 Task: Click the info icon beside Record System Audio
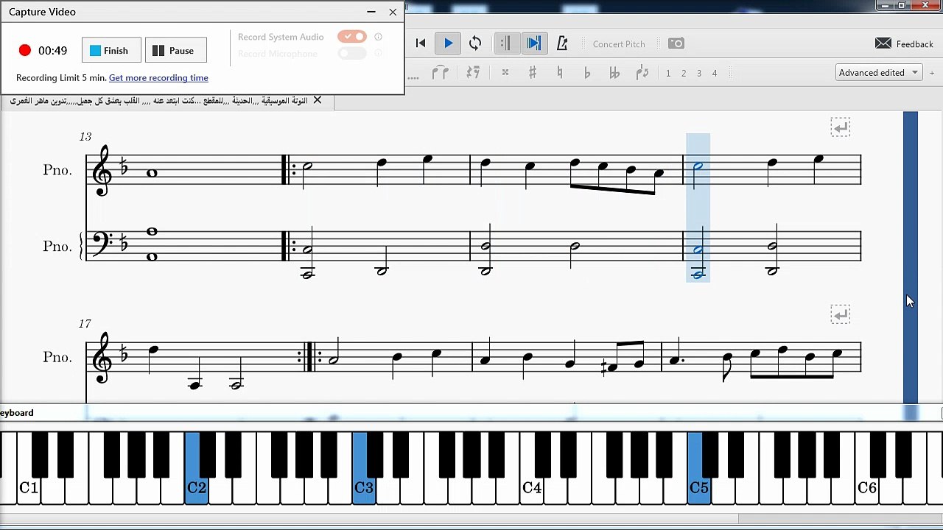[379, 37]
